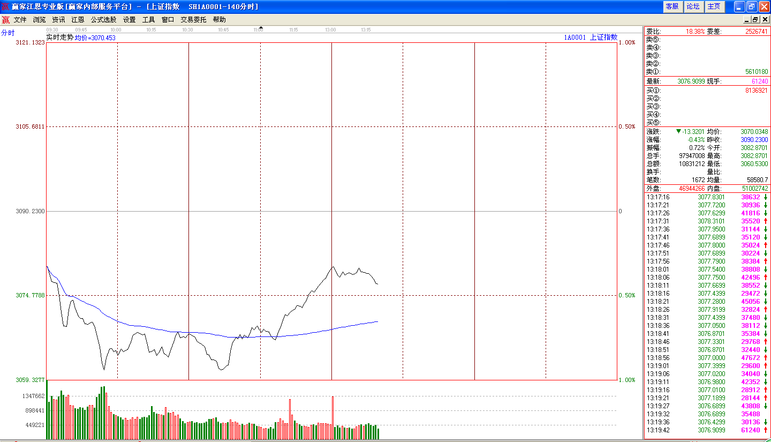Click the 买① volume 8136921
This screenshot has width=771, height=442.
757,91
